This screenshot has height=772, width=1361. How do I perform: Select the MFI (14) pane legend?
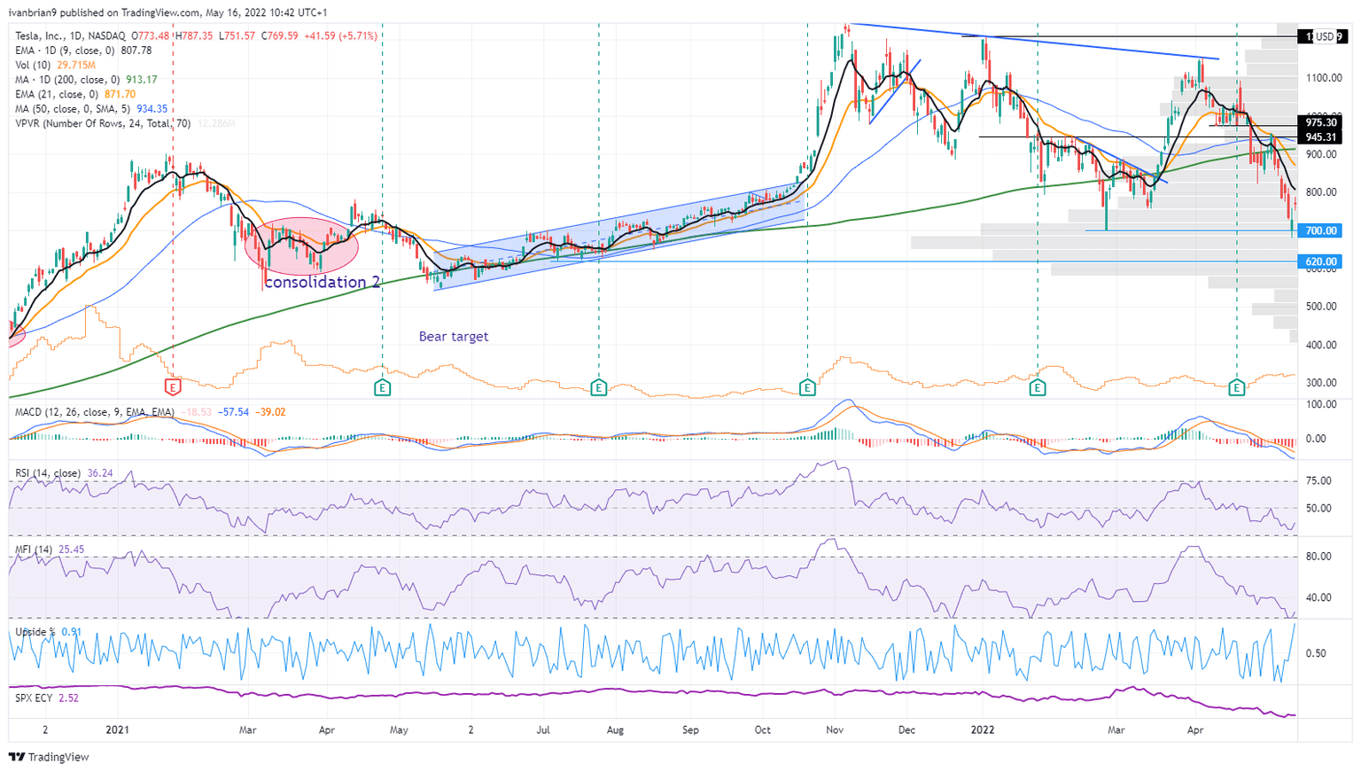[50, 550]
